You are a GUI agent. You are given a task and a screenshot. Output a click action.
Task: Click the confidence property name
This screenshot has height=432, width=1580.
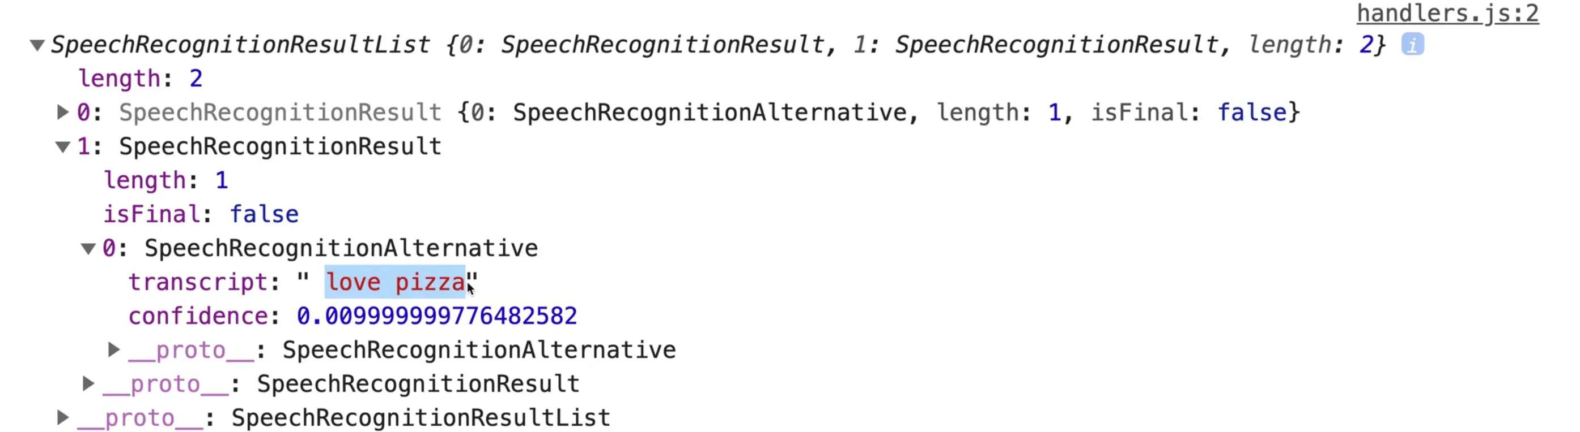click(197, 316)
